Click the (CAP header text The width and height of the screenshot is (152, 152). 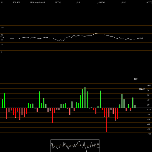coord(123,2)
